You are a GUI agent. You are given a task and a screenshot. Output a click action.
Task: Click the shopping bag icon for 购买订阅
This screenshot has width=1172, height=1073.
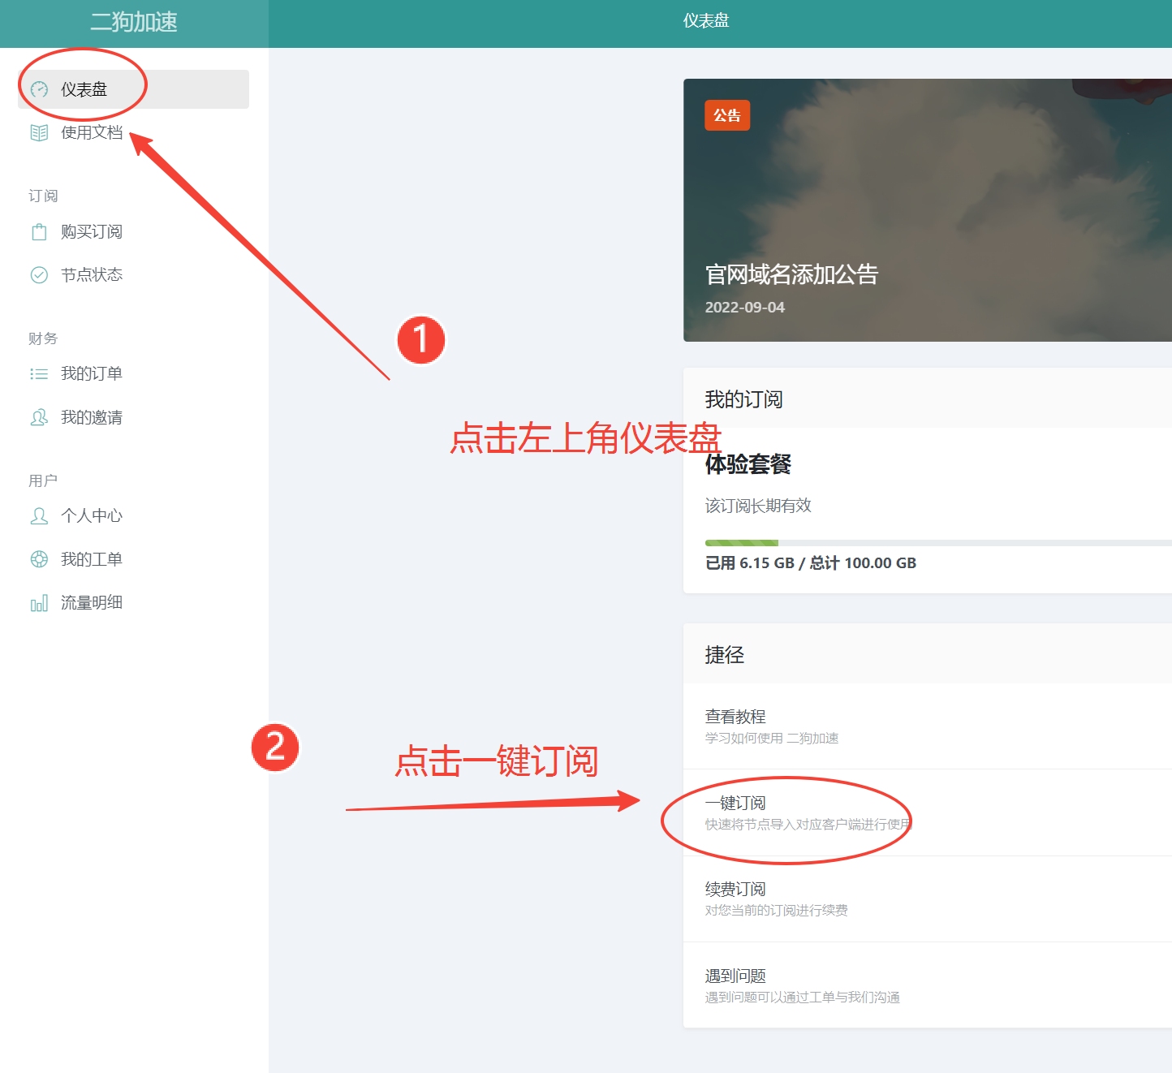point(39,232)
